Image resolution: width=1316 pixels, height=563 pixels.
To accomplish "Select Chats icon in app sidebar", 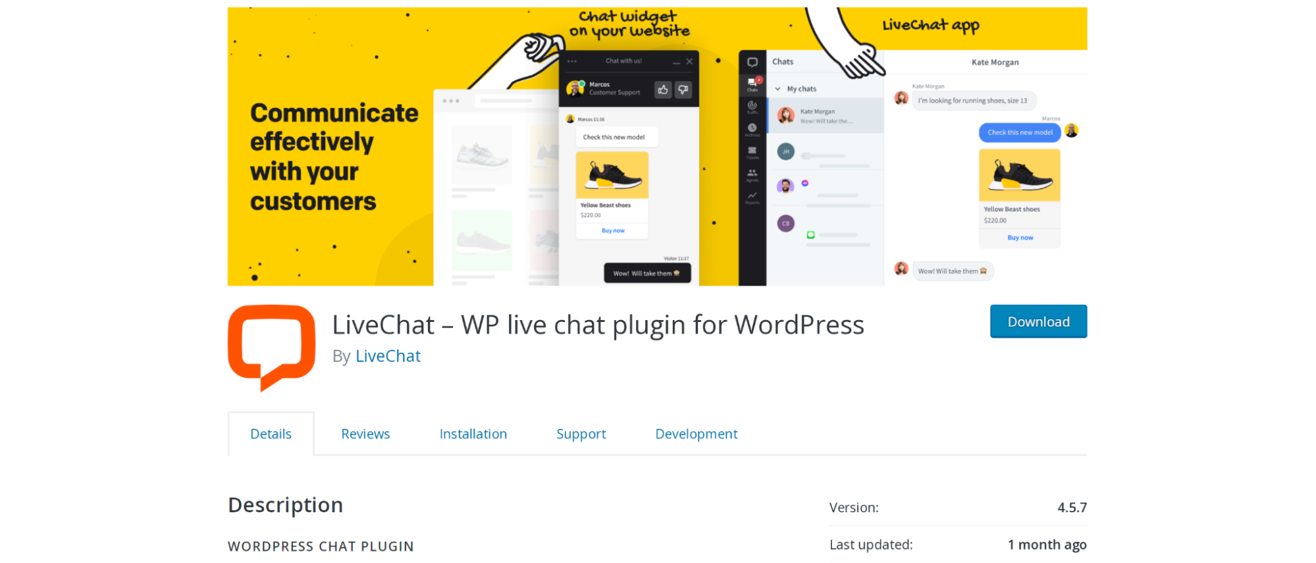I will (x=752, y=84).
